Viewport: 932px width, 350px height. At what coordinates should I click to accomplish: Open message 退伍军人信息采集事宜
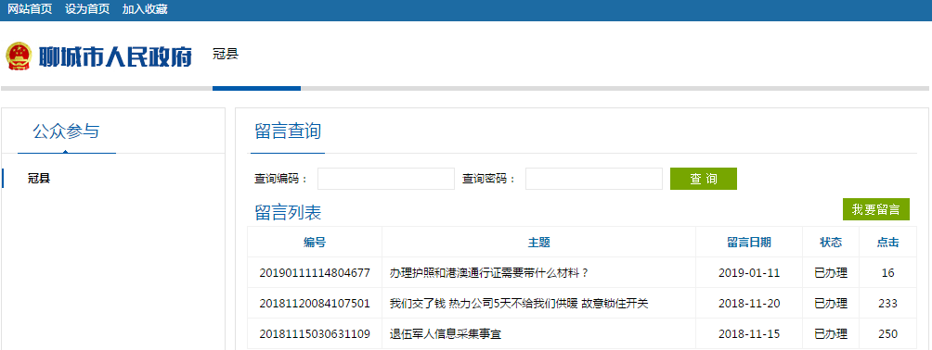click(446, 334)
